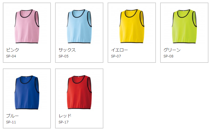
Task: Select the lime green bib vest image
Action: 184,26
